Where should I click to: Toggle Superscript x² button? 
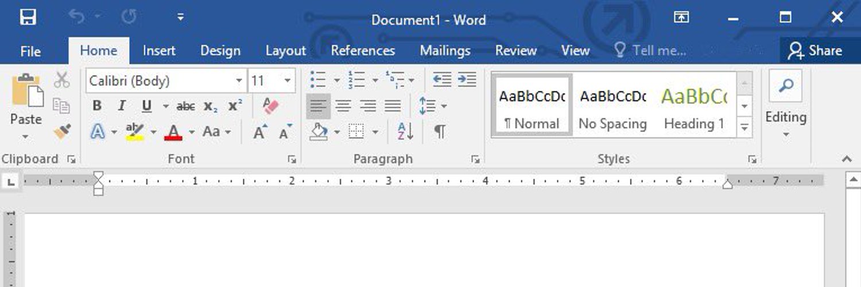tap(235, 106)
